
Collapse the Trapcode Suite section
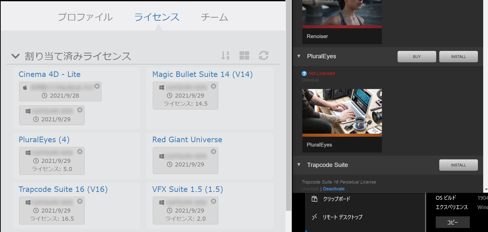coord(299,165)
